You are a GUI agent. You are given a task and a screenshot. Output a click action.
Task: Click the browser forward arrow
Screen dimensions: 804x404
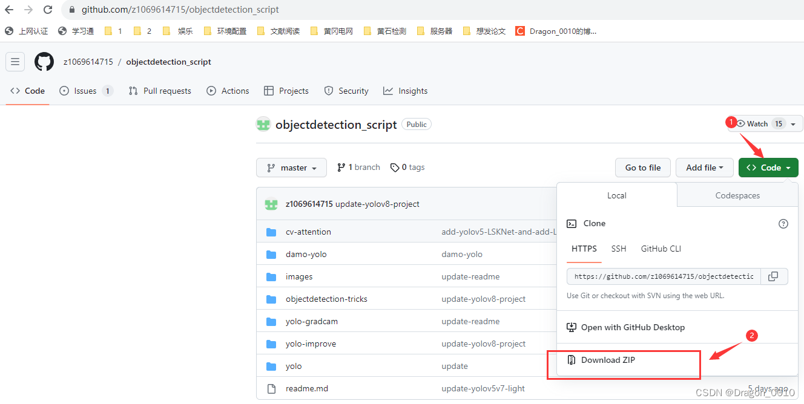(x=28, y=10)
